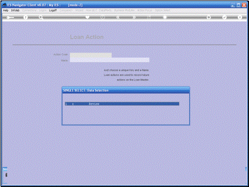Click the Logoff menu item
Viewport: 249px width, 187px height.
(53, 10)
